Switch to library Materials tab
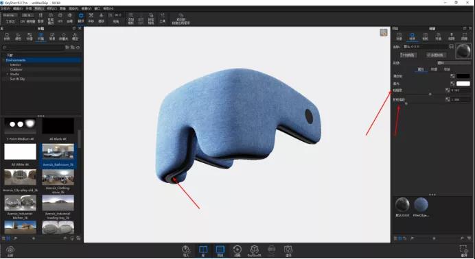Viewport: 475px width, 259px height. point(7,36)
